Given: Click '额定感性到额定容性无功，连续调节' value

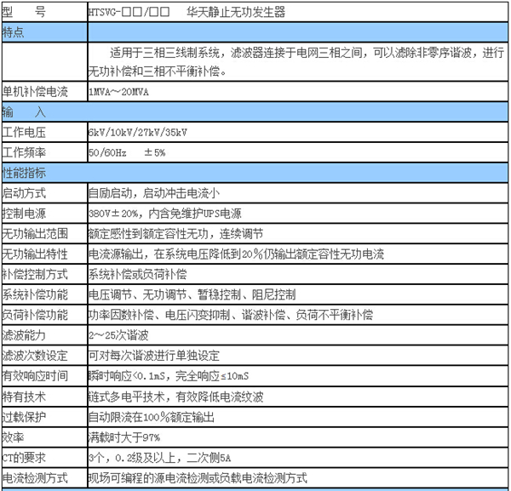Looking at the screenshot, I should pyautogui.click(x=176, y=234).
